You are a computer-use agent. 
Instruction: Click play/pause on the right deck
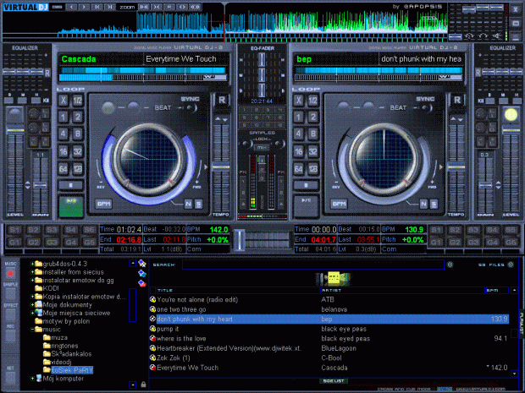(306, 206)
